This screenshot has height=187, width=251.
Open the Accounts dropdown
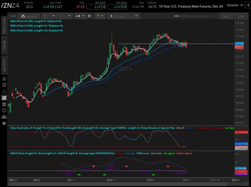[234, 5]
